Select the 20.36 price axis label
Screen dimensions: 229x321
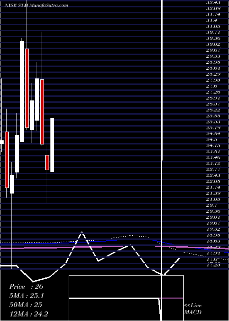[x=213, y=211]
